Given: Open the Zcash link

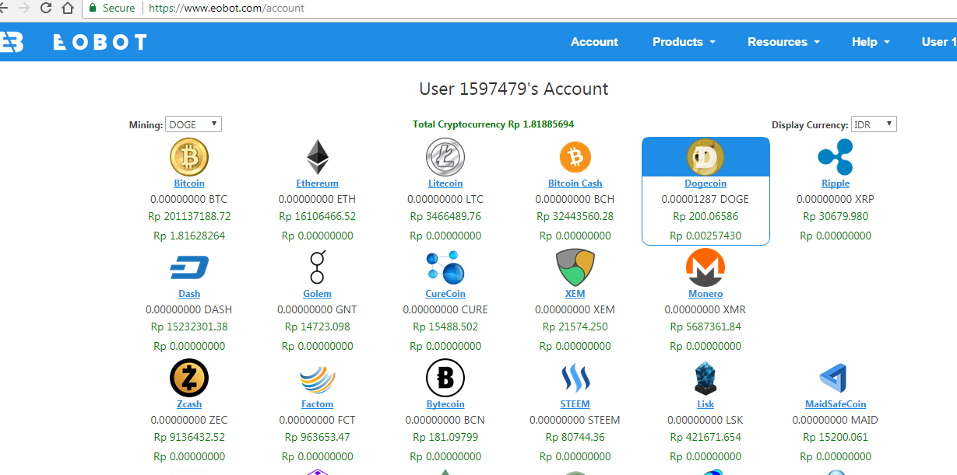Looking at the screenshot, I should pos(189,404).
